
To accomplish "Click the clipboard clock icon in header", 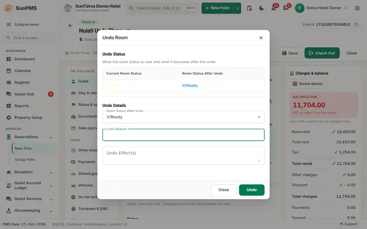I will click(249, 8).
